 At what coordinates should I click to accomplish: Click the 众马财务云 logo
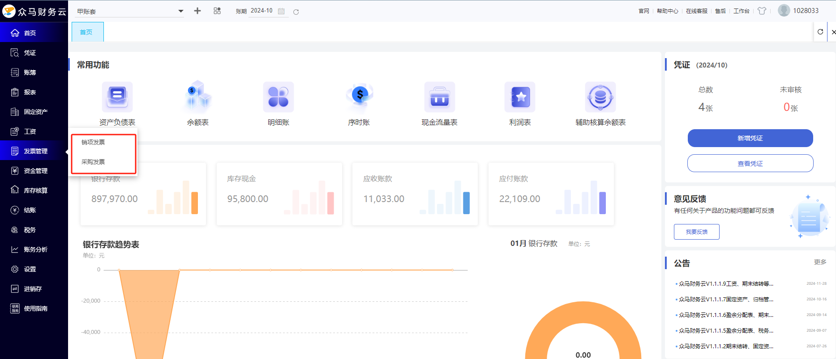pos(34,12)
